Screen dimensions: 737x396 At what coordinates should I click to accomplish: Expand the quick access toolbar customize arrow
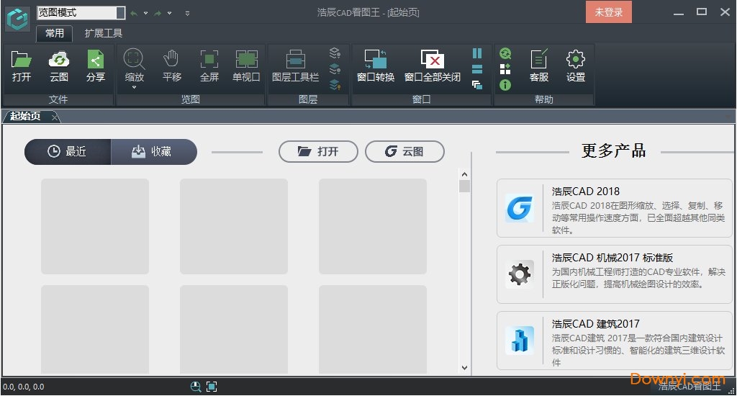188,13
